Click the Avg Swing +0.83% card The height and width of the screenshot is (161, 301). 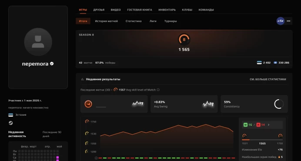tap(184, 104)
